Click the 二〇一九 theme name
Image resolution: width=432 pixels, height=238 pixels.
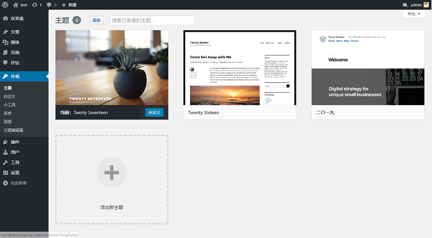click(x=325, y=113)
